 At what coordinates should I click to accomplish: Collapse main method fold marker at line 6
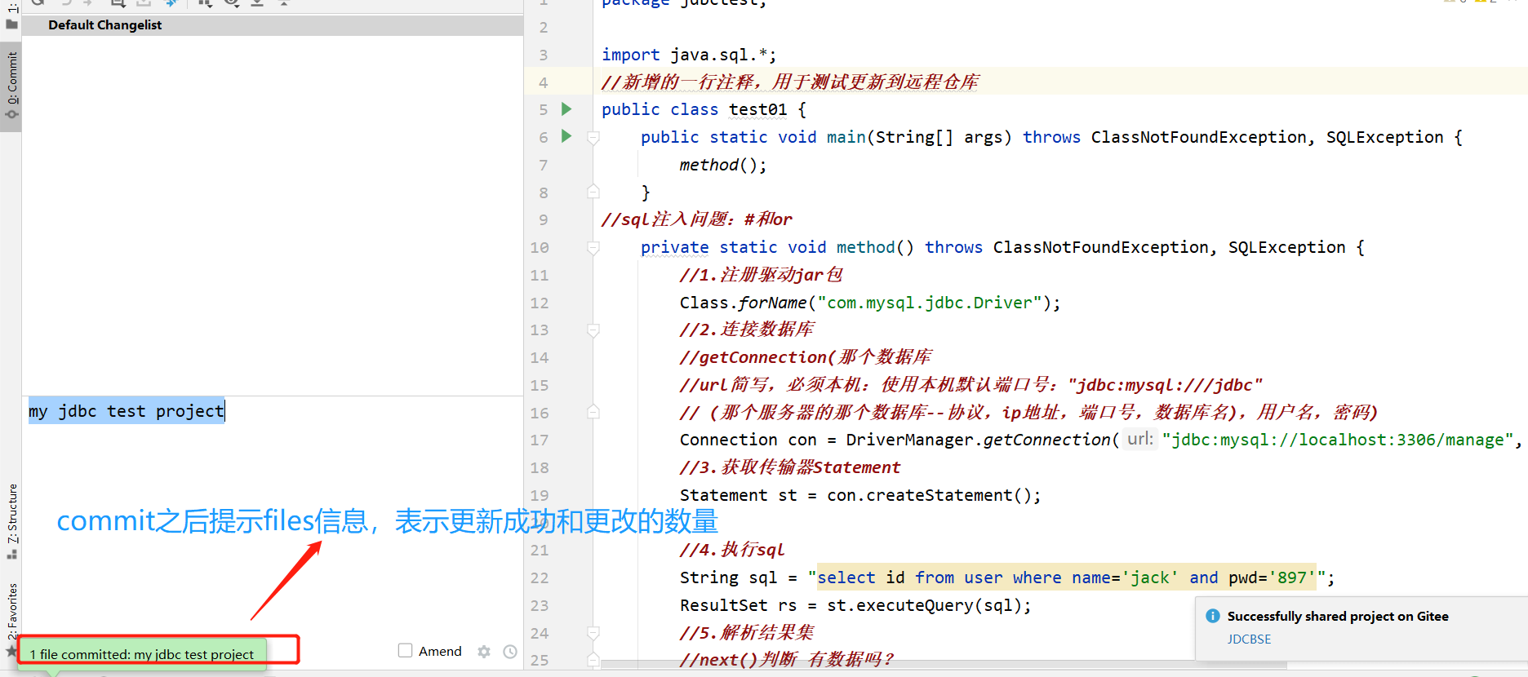click(x=593, y=138)
